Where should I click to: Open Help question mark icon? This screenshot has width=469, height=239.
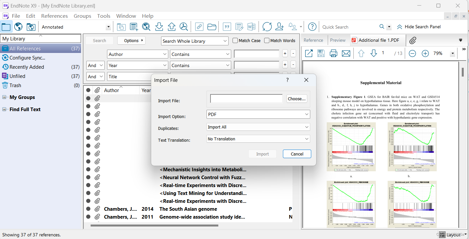point(312,27)
